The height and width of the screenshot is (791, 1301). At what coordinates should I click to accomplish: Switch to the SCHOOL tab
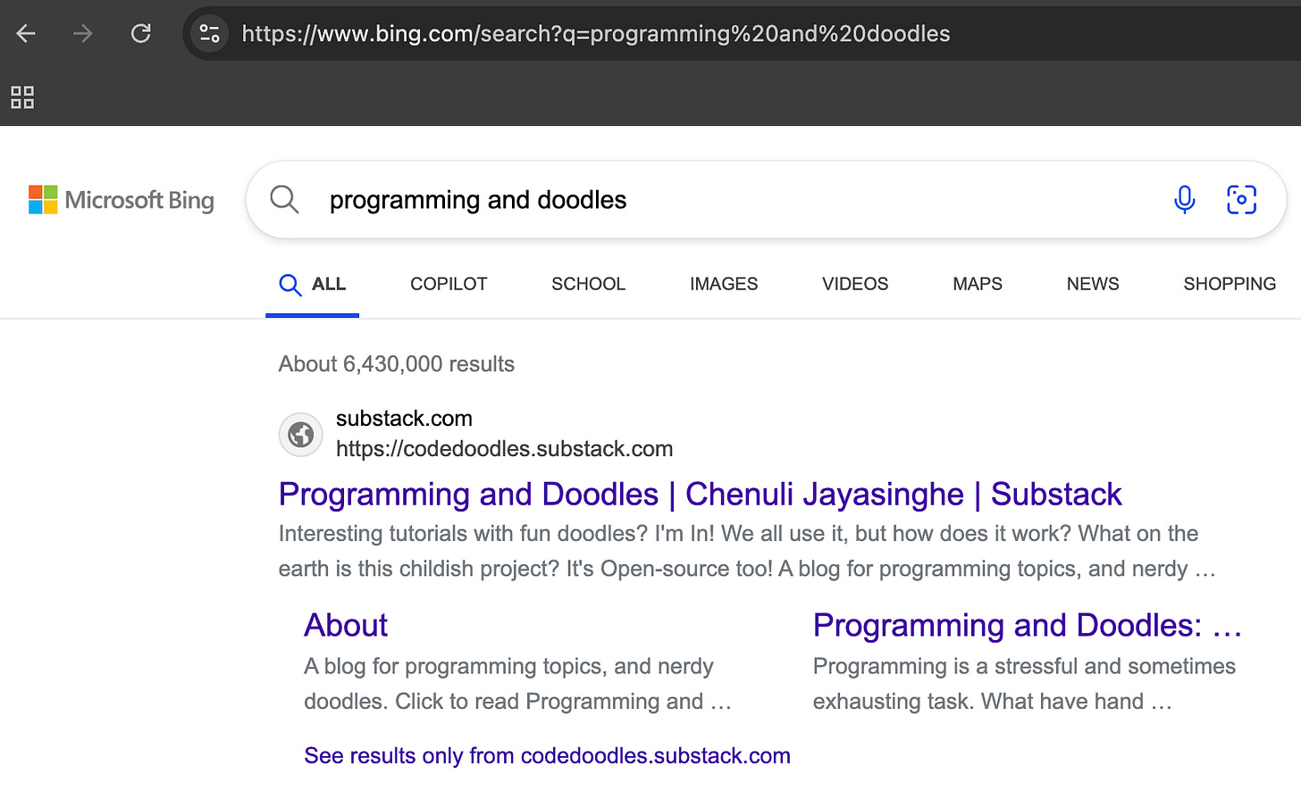tap(588, 284)
